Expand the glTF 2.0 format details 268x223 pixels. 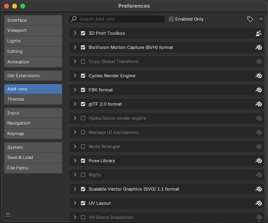pyautogui.click(x=75, y=104)
